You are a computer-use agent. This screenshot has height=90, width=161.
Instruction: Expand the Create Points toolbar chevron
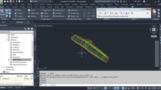pos(148,13)
